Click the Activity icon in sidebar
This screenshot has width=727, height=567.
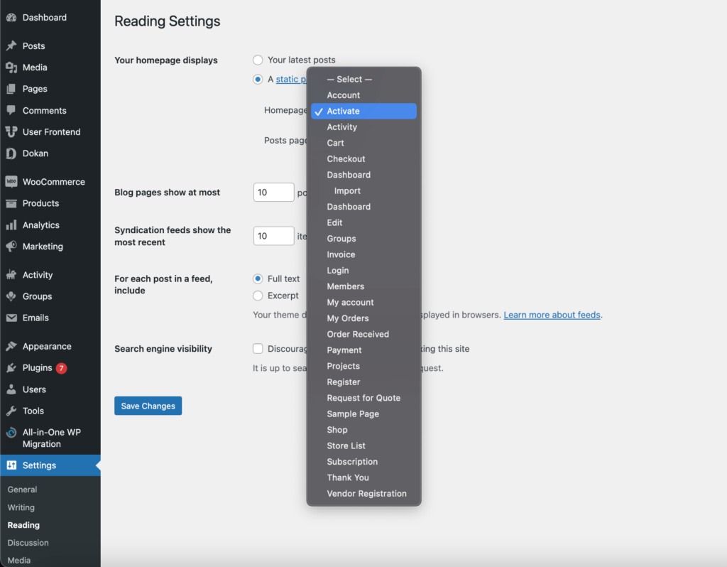[11, 275]
